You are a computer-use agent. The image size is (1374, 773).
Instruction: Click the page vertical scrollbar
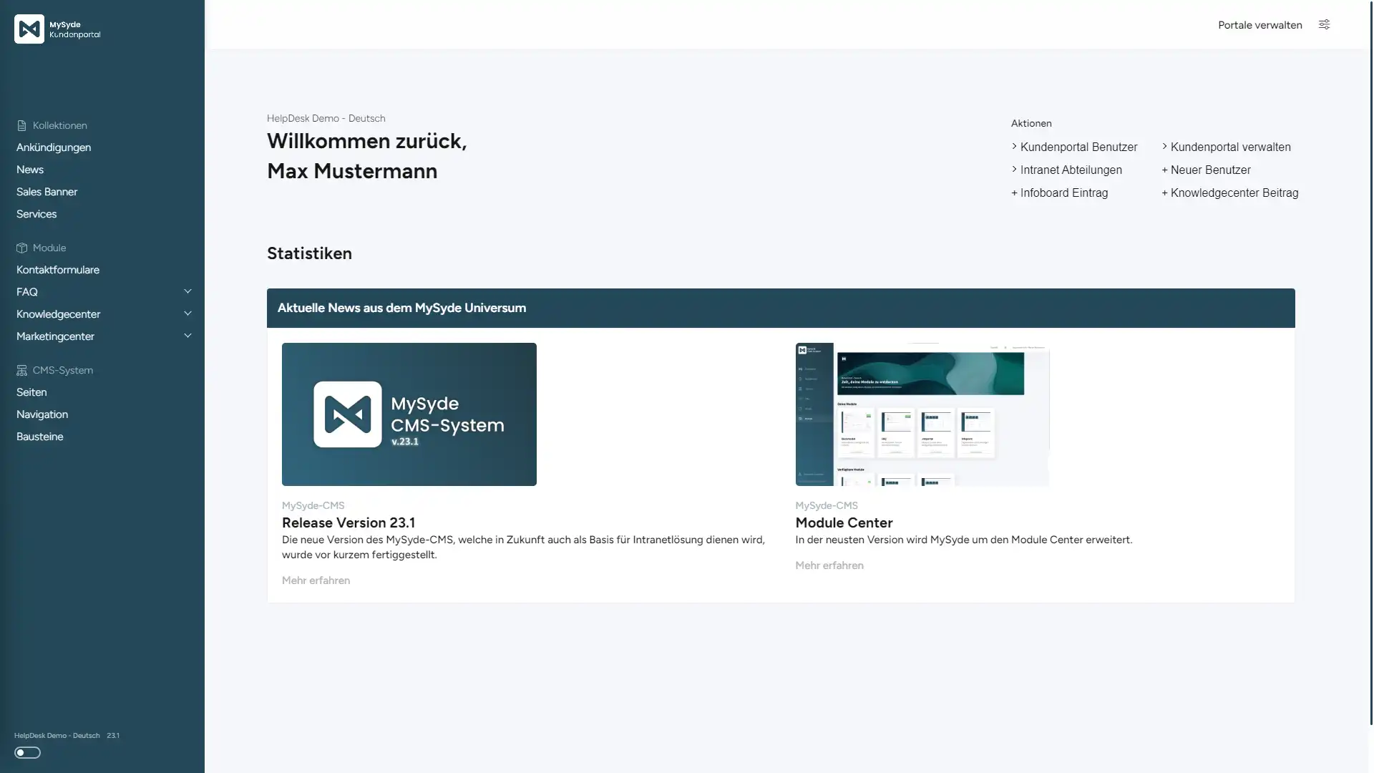[1371, 362]
